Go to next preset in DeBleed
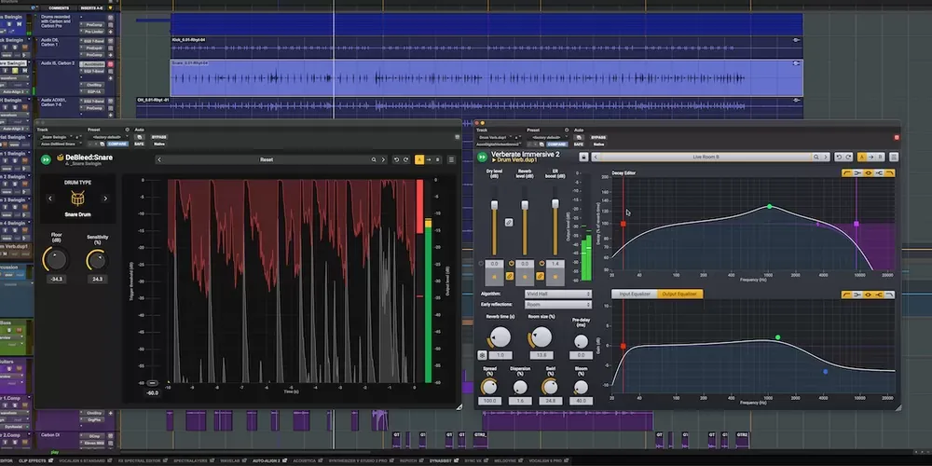Viewport: 932px width, 466px height. click(383, 159)
